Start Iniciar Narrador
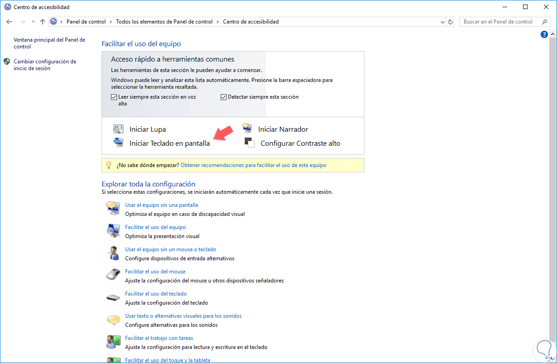 point(283,129)
